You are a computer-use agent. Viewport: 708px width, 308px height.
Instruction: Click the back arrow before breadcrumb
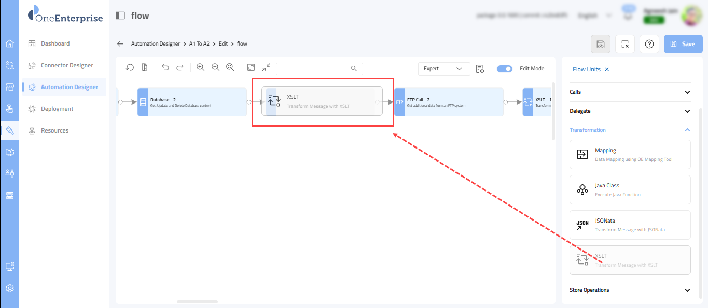tap(120, 44)
